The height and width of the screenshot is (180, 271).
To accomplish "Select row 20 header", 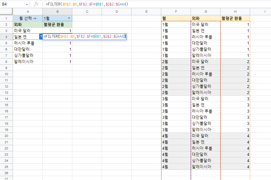I will click(7, 136).
